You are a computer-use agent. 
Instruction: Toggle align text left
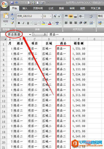(x=66, y=23)
